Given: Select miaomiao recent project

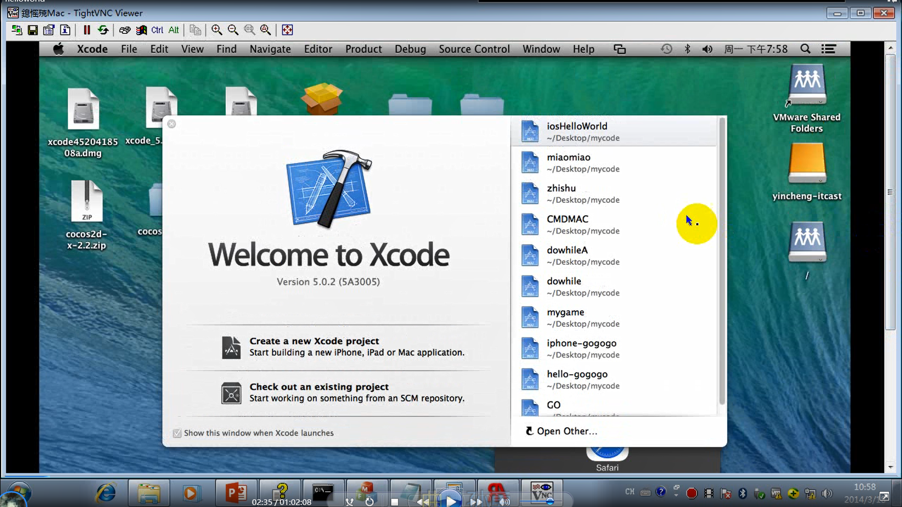Looking at the screenshot, I should click(614, 163).
